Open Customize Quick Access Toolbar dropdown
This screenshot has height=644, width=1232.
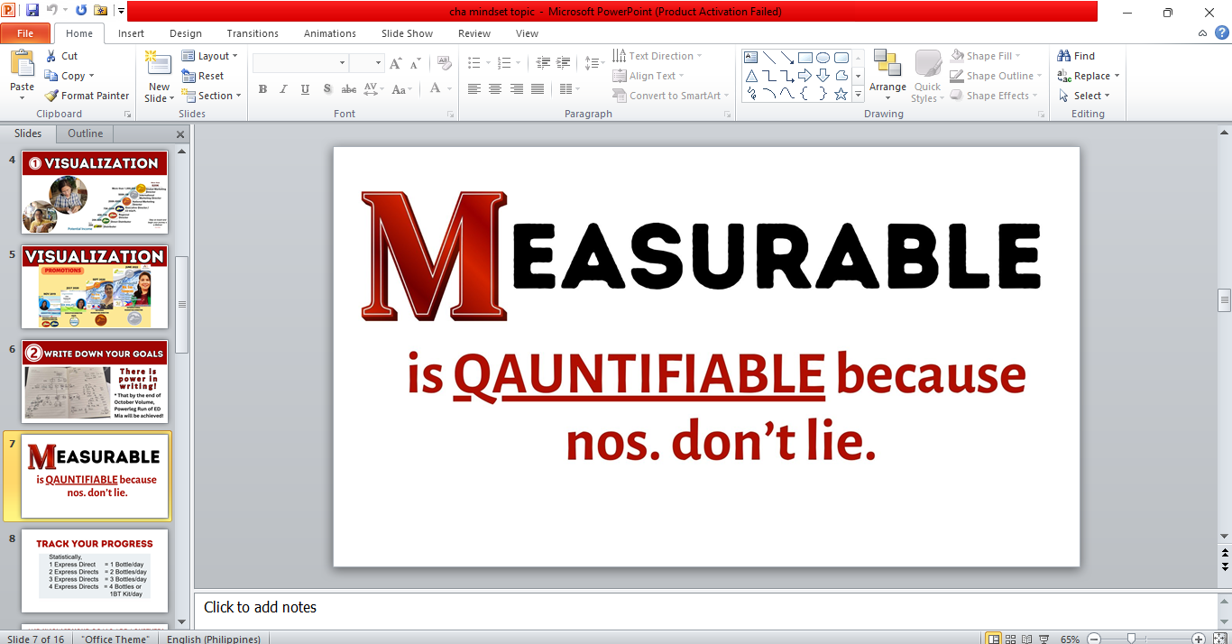(x=121, y=11)
